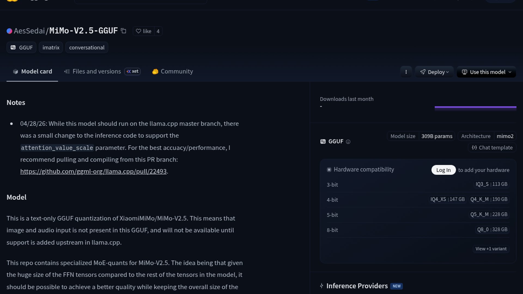Viewport: 523px width, 294px height.
Task: Click the info icon beside GGUF label
Action: 349,142
